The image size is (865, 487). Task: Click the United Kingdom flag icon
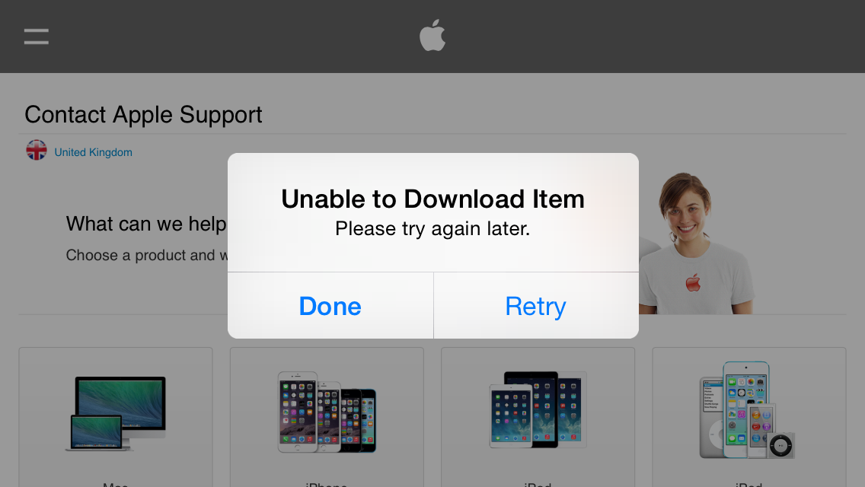click(37, 150)
